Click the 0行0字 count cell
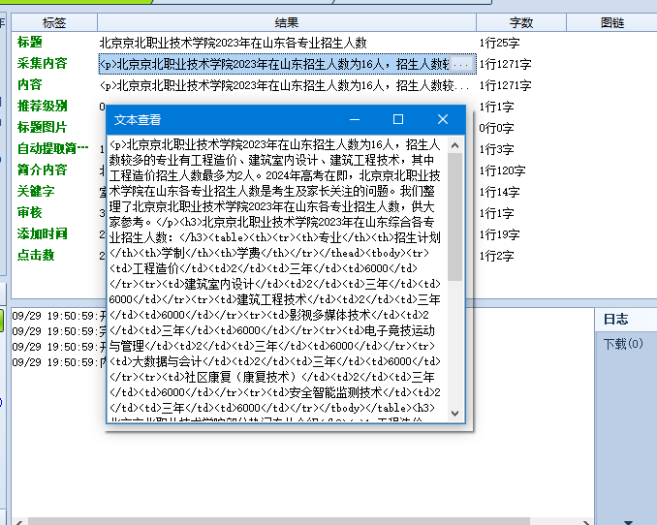The image size is (657, 525). click(496, 128)
